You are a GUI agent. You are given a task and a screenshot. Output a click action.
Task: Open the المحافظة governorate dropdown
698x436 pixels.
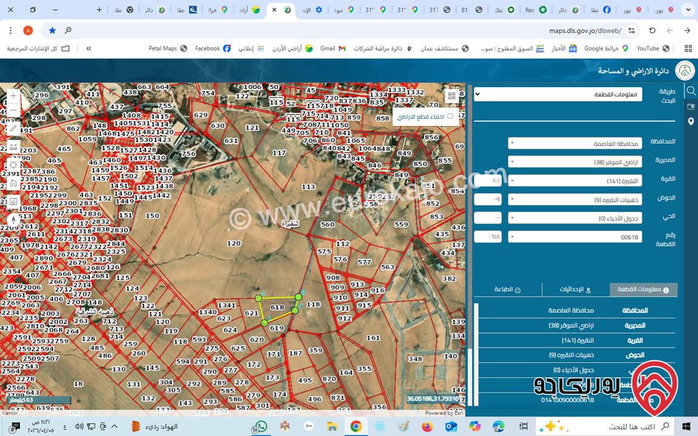[x=574, y=144]
